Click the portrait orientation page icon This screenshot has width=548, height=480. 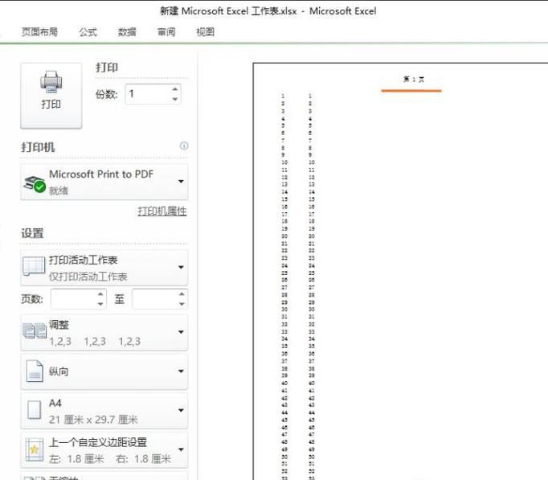click(x=35, y=371)
